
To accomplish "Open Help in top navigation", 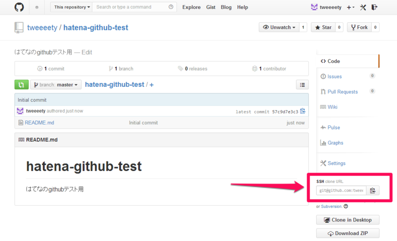I will point(243,7).
